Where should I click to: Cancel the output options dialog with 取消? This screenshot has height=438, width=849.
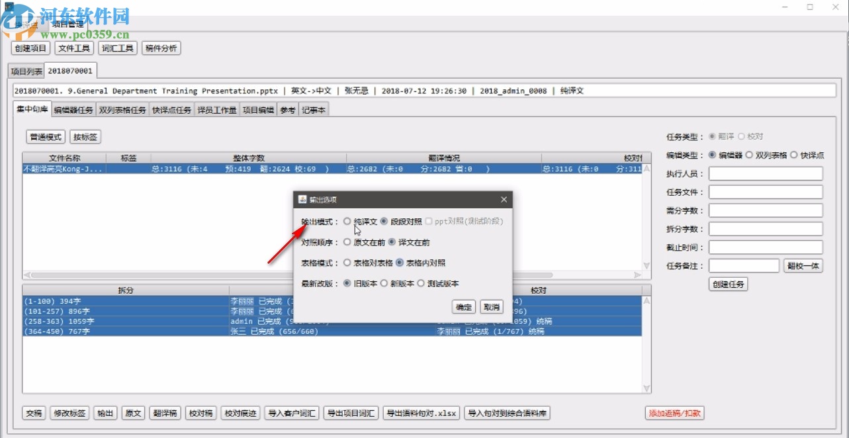491,306
